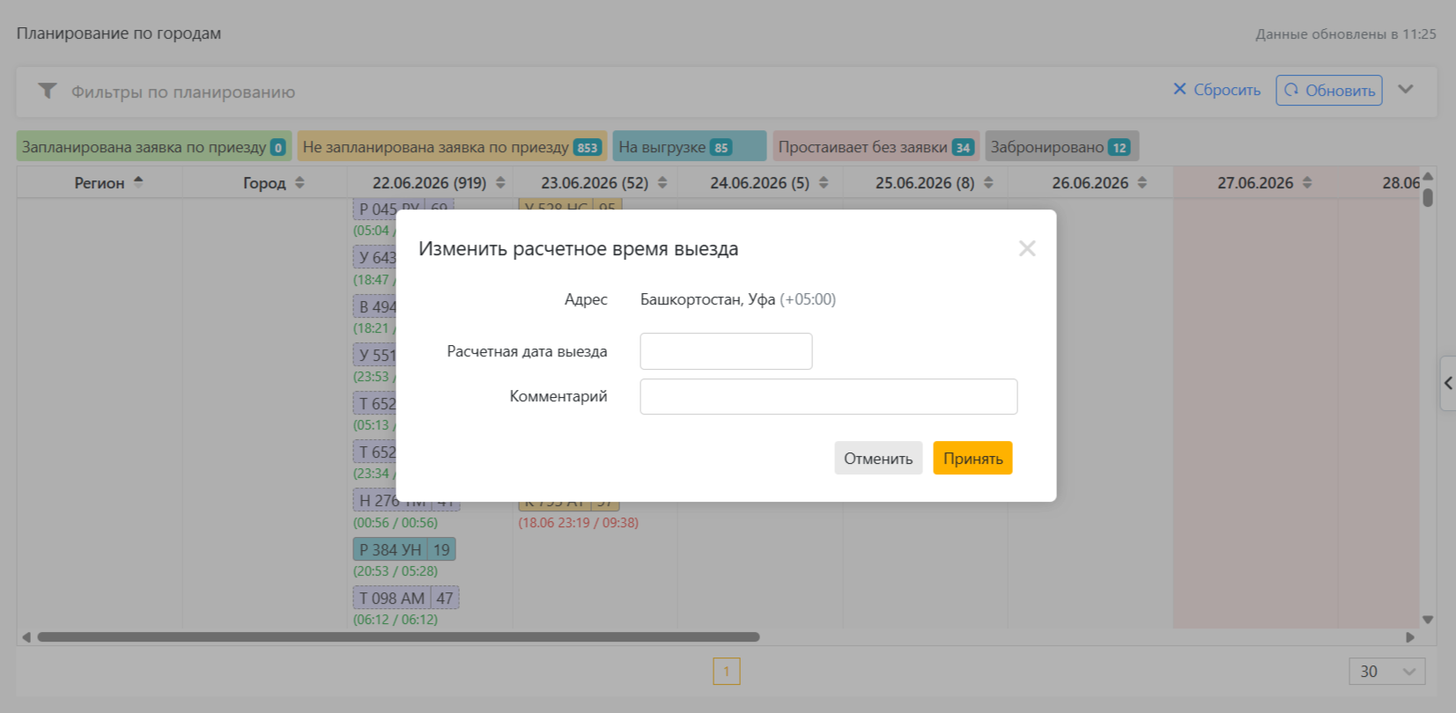Click the Данные обновлены в 11:25 text

[x=1346, y=33]
